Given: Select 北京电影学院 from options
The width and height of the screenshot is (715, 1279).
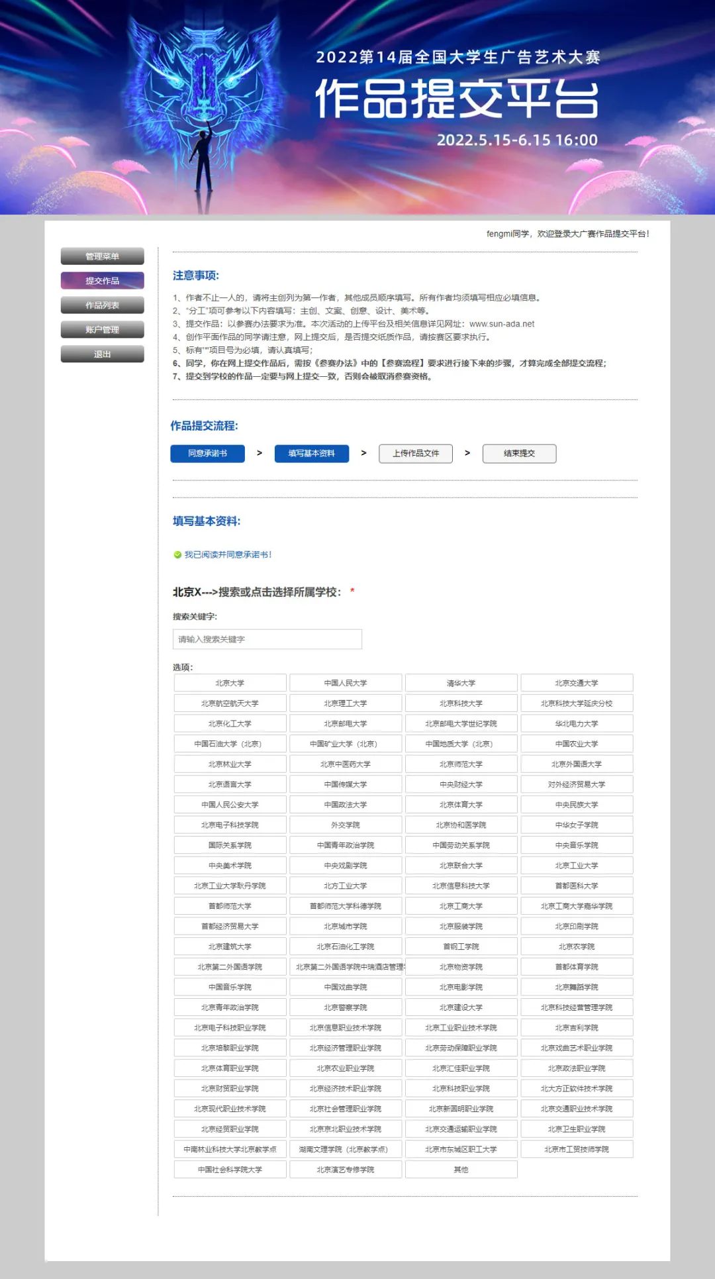Looking at the screenshot, I should pos(461,987).
